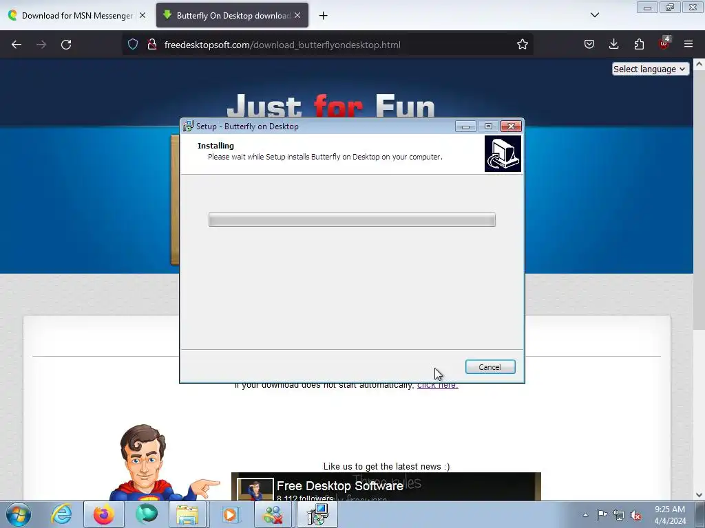
Task: Save page to Pocket
Action: 589,45
